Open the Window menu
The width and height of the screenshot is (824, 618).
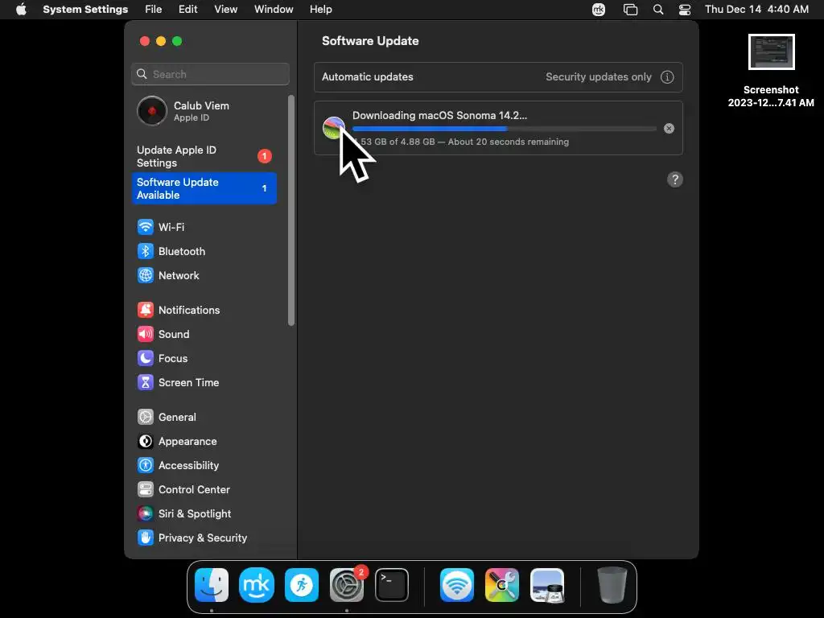(274, 10)
